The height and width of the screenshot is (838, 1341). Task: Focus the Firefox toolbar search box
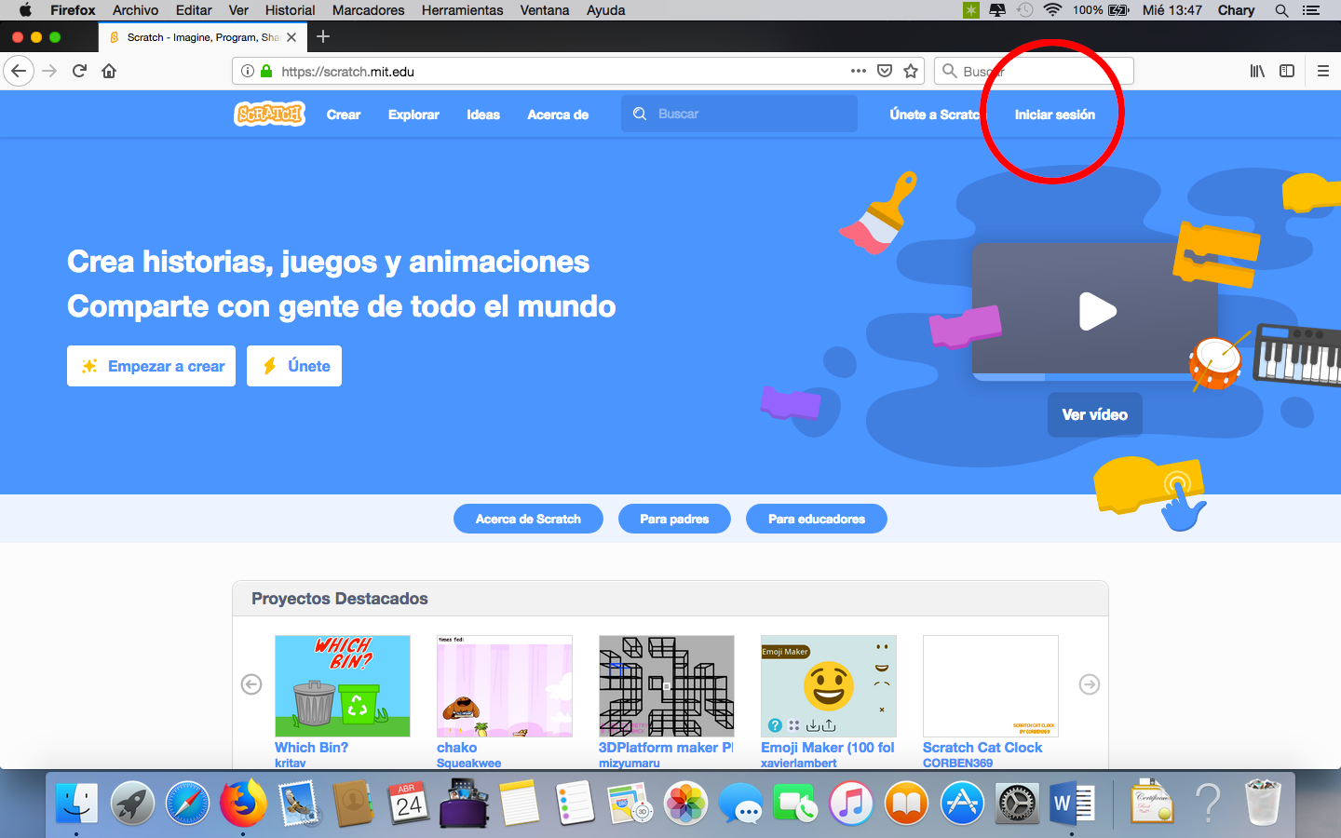coord(1034,71)
